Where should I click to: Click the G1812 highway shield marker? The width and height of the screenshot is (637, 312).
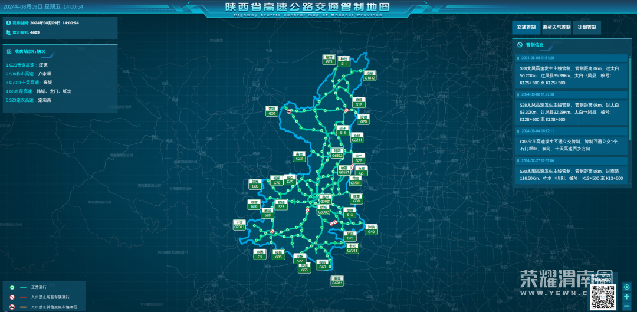pyautogui.click(x=370, y=76)
